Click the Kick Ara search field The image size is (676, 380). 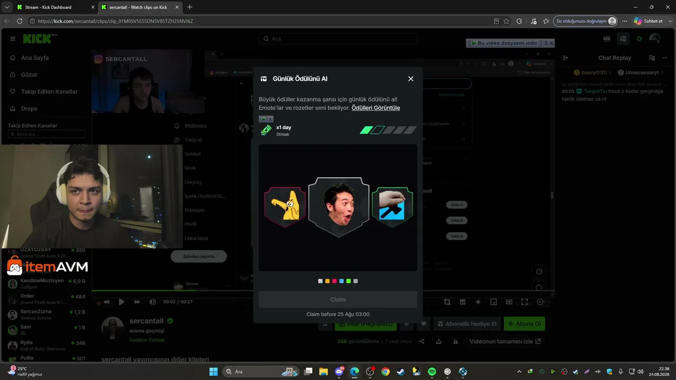click(338, 39)
